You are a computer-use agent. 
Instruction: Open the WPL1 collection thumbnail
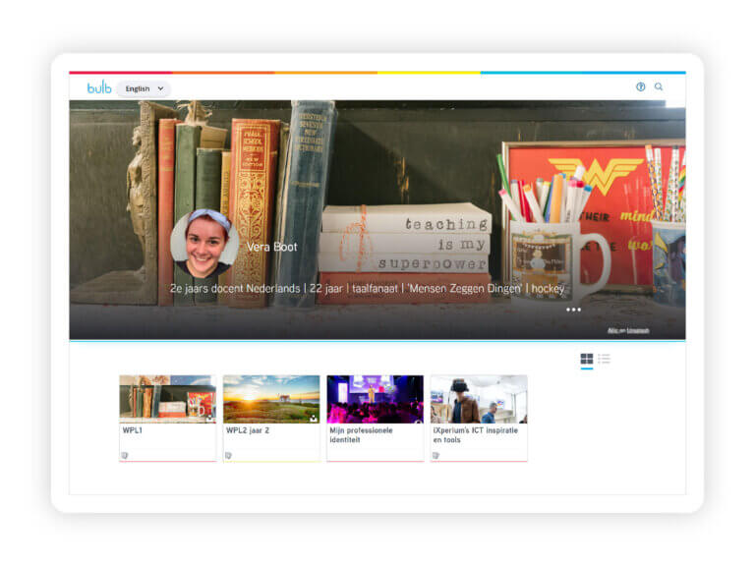pyautogui.click(x=167, y=399)
